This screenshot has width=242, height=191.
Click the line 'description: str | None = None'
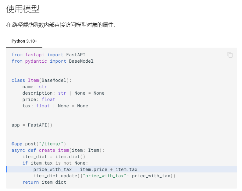63,93
